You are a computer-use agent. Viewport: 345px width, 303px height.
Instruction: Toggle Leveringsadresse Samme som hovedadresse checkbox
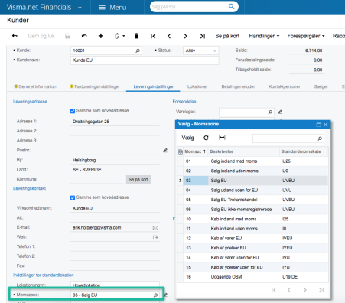coord(73,111)
